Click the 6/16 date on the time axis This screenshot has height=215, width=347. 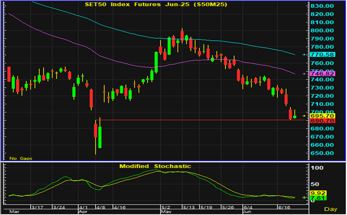(x=284, y=207)
